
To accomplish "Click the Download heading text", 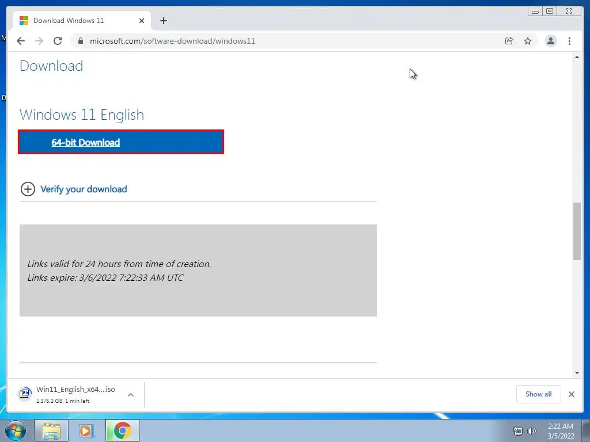I will (x=51, y=66).
